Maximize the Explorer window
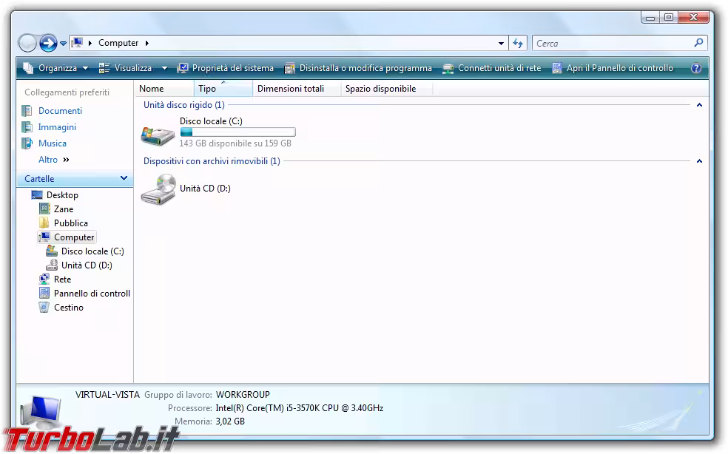 pyautogui.click(x=669, y=17)
